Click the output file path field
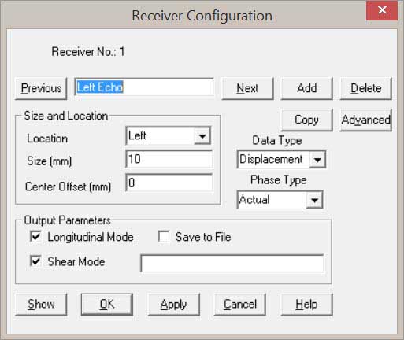404x340 pixels. 232,264
